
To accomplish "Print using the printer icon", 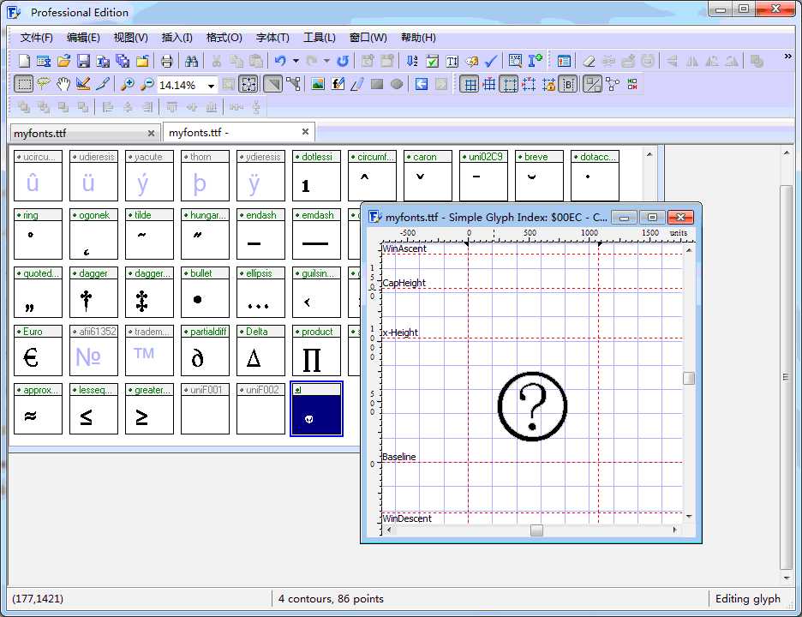I will click(x=166, y=62).
